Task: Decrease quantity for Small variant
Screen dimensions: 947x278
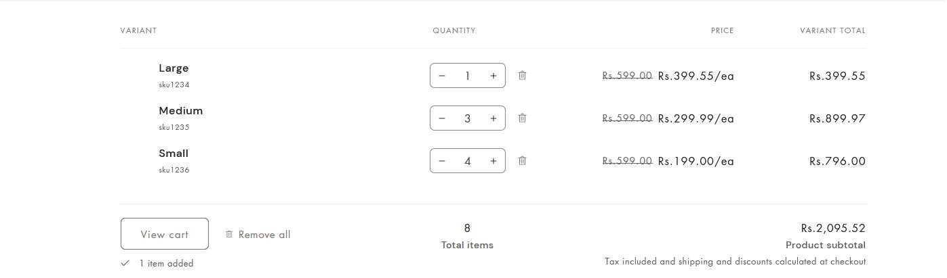Action: click(442, 161)
